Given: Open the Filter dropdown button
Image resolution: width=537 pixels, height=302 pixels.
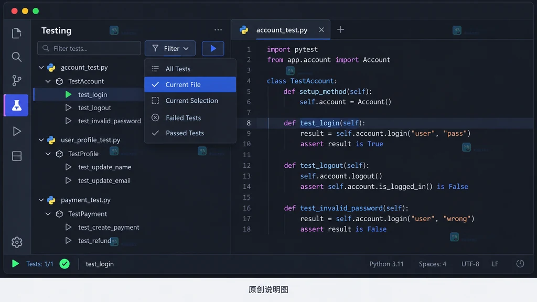Looking at the screenshot, I should [x=170, y=48].
